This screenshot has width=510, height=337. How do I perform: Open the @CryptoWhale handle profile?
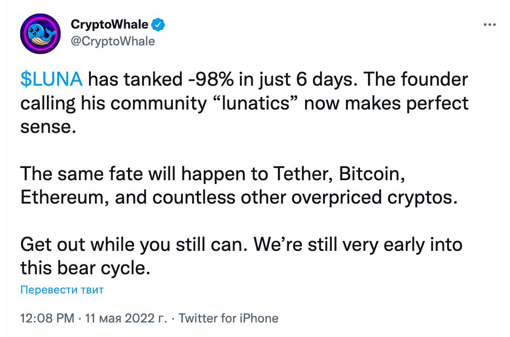click(x=112, y=41)
